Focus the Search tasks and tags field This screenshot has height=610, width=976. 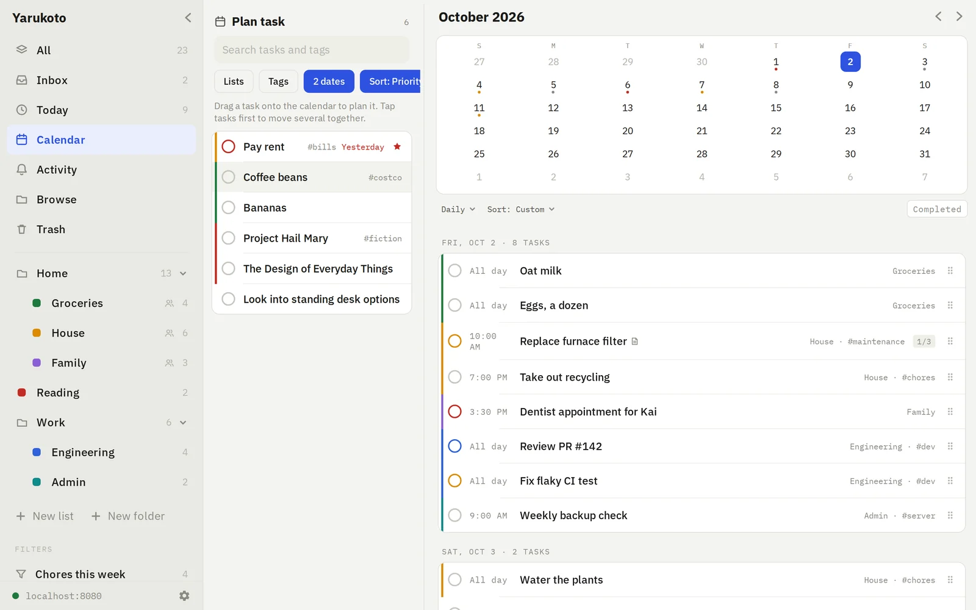click(312, 49)
